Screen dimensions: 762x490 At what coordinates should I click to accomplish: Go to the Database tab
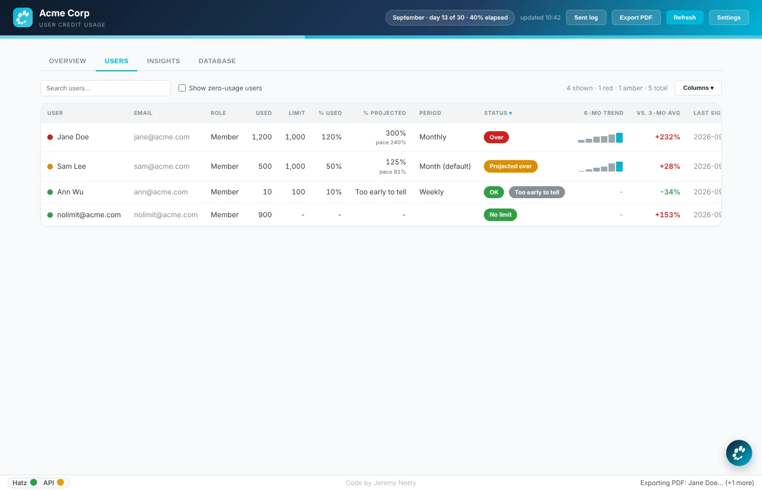[217, 61]
